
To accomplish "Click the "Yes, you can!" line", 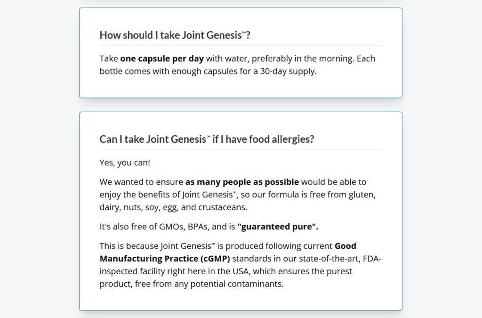I will click(125, 163).
